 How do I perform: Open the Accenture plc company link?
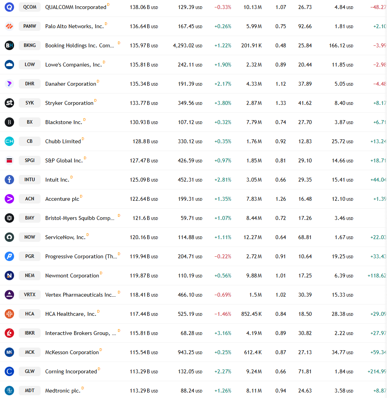coord(62,199)
